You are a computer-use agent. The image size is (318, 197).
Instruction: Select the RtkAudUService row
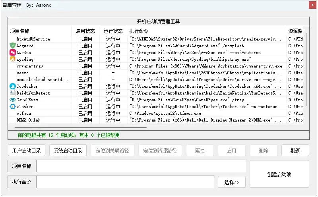(156, 39)
